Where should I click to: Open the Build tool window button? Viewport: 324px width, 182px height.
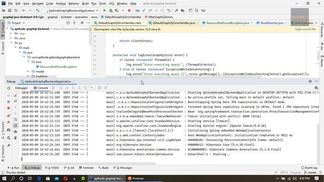[x=103, y=168]
